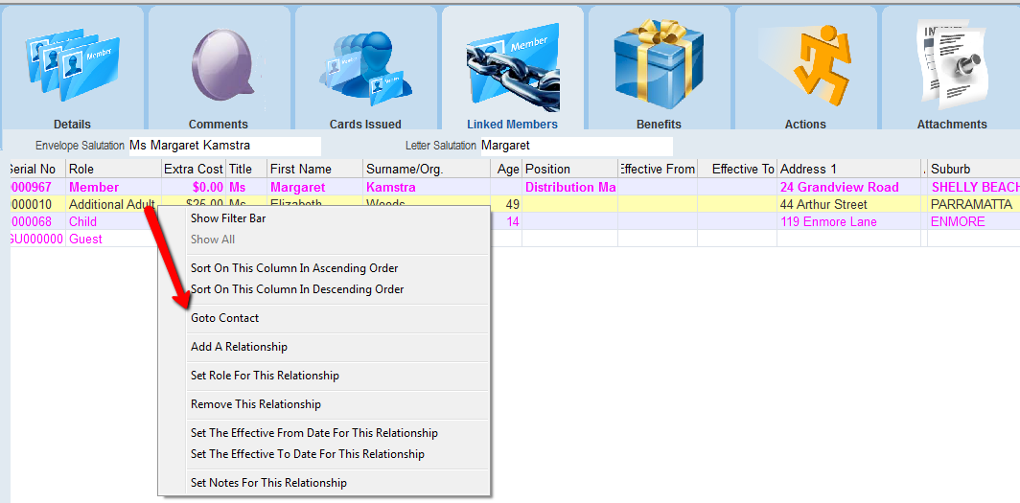
Task: Open the Attachments pinned papers icon
Action: tap(951, 63)
